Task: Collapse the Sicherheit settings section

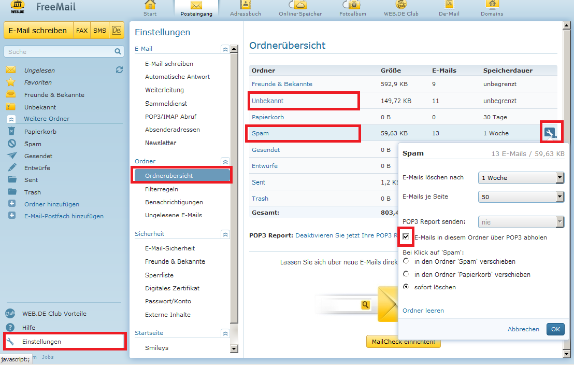Action: pos(225,234)
